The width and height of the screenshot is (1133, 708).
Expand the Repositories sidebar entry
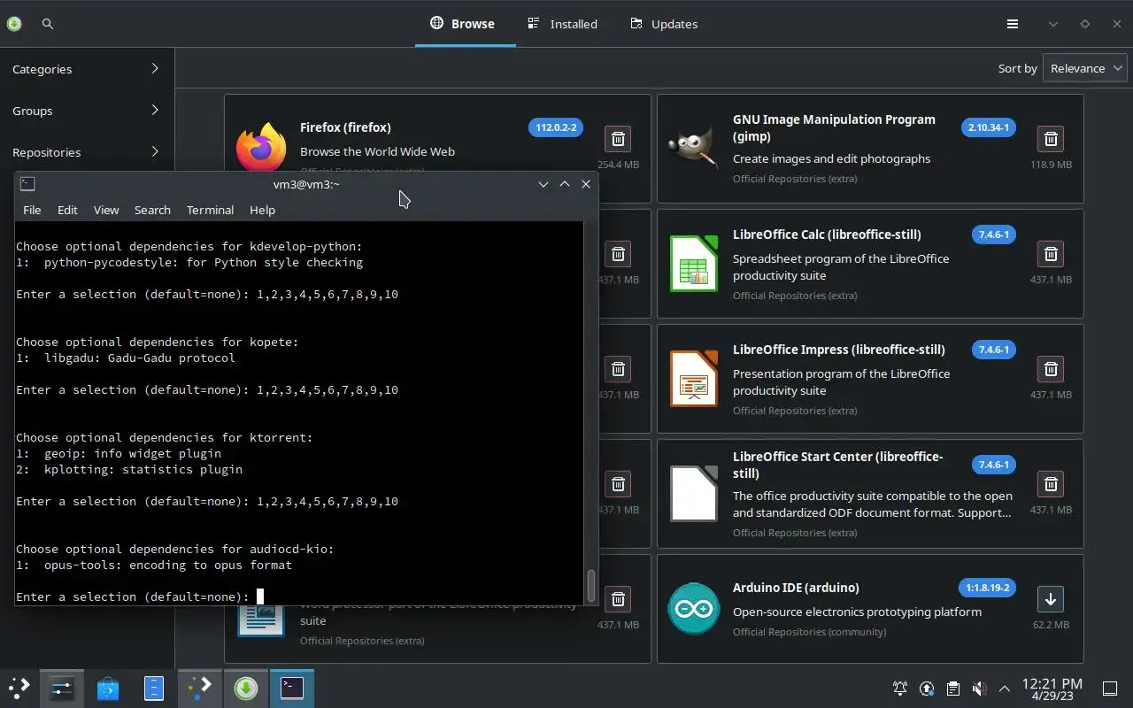(x=87, y=152)
